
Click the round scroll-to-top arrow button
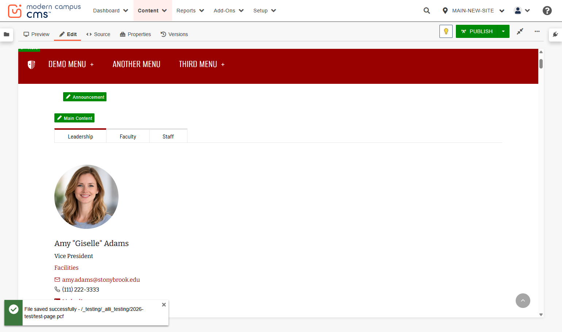[x=523, y=301]
